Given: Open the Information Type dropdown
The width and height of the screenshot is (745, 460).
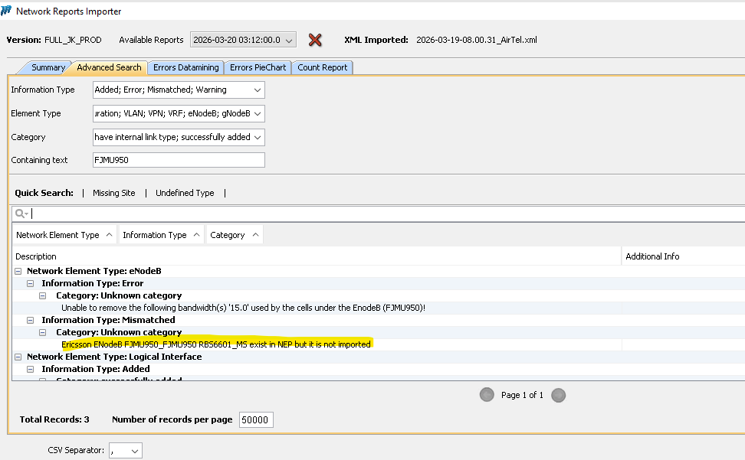Looking at the screenshot, I should (179, 90).
